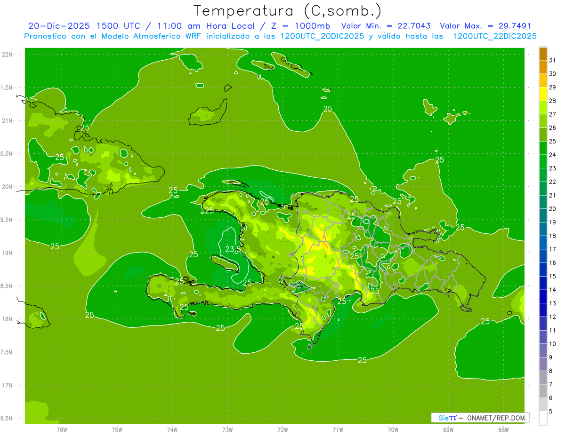
Task: Click valid-until time '1200UTC_22DIC2025'
Action: [494, 36]
